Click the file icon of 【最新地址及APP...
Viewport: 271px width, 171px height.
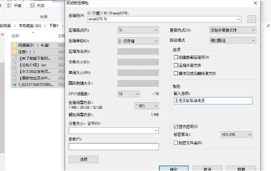pyautogui.click(x=14, y=78)
